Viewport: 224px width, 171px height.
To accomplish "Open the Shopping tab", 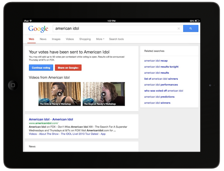I will (x=85, y=39).
